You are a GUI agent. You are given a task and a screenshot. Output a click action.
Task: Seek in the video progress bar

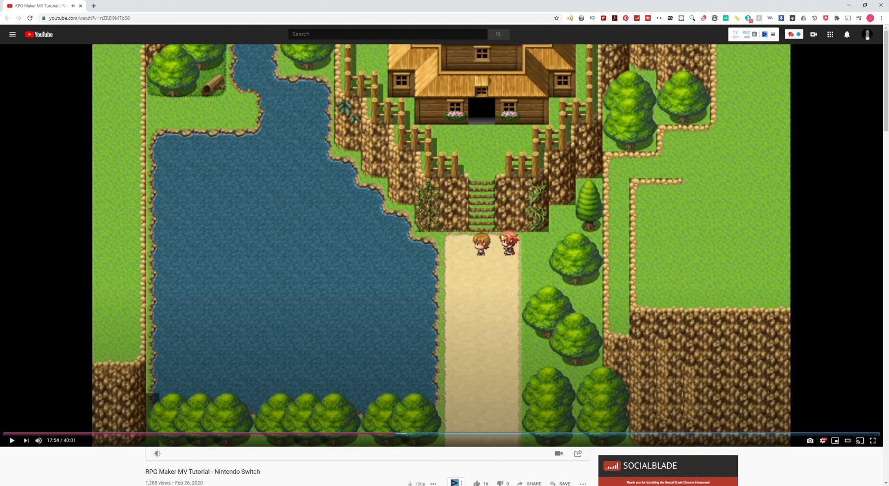[x=442, y=434]
